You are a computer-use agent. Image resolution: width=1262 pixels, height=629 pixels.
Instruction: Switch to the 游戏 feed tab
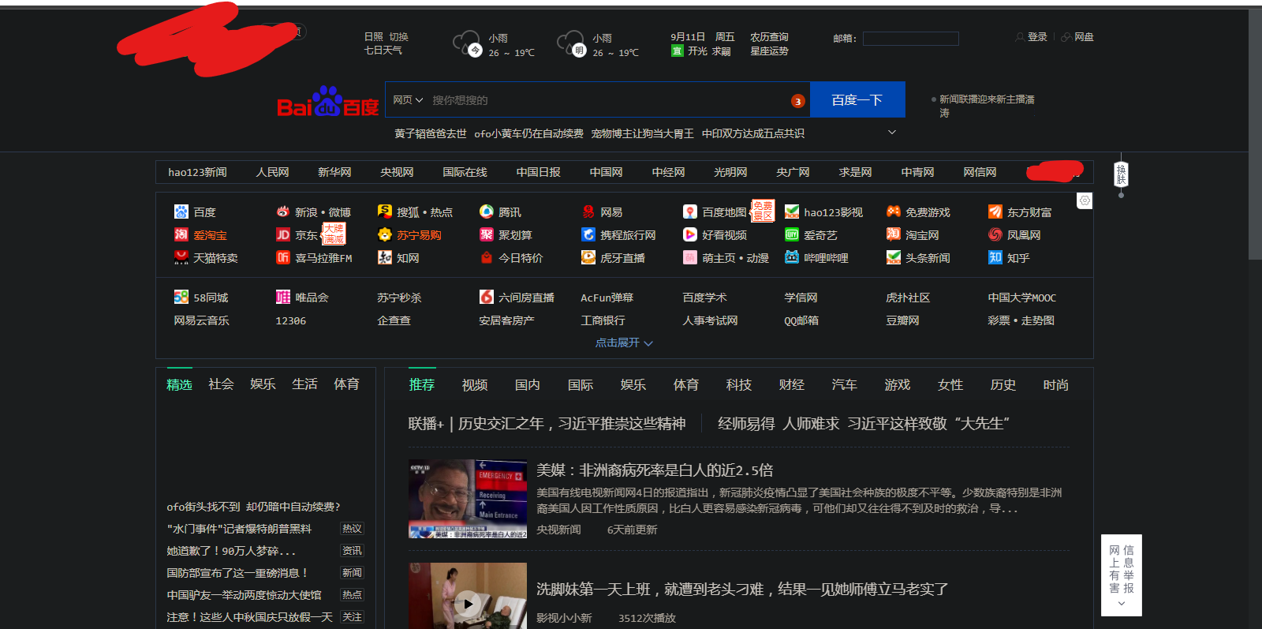click(x=898, y=385)
